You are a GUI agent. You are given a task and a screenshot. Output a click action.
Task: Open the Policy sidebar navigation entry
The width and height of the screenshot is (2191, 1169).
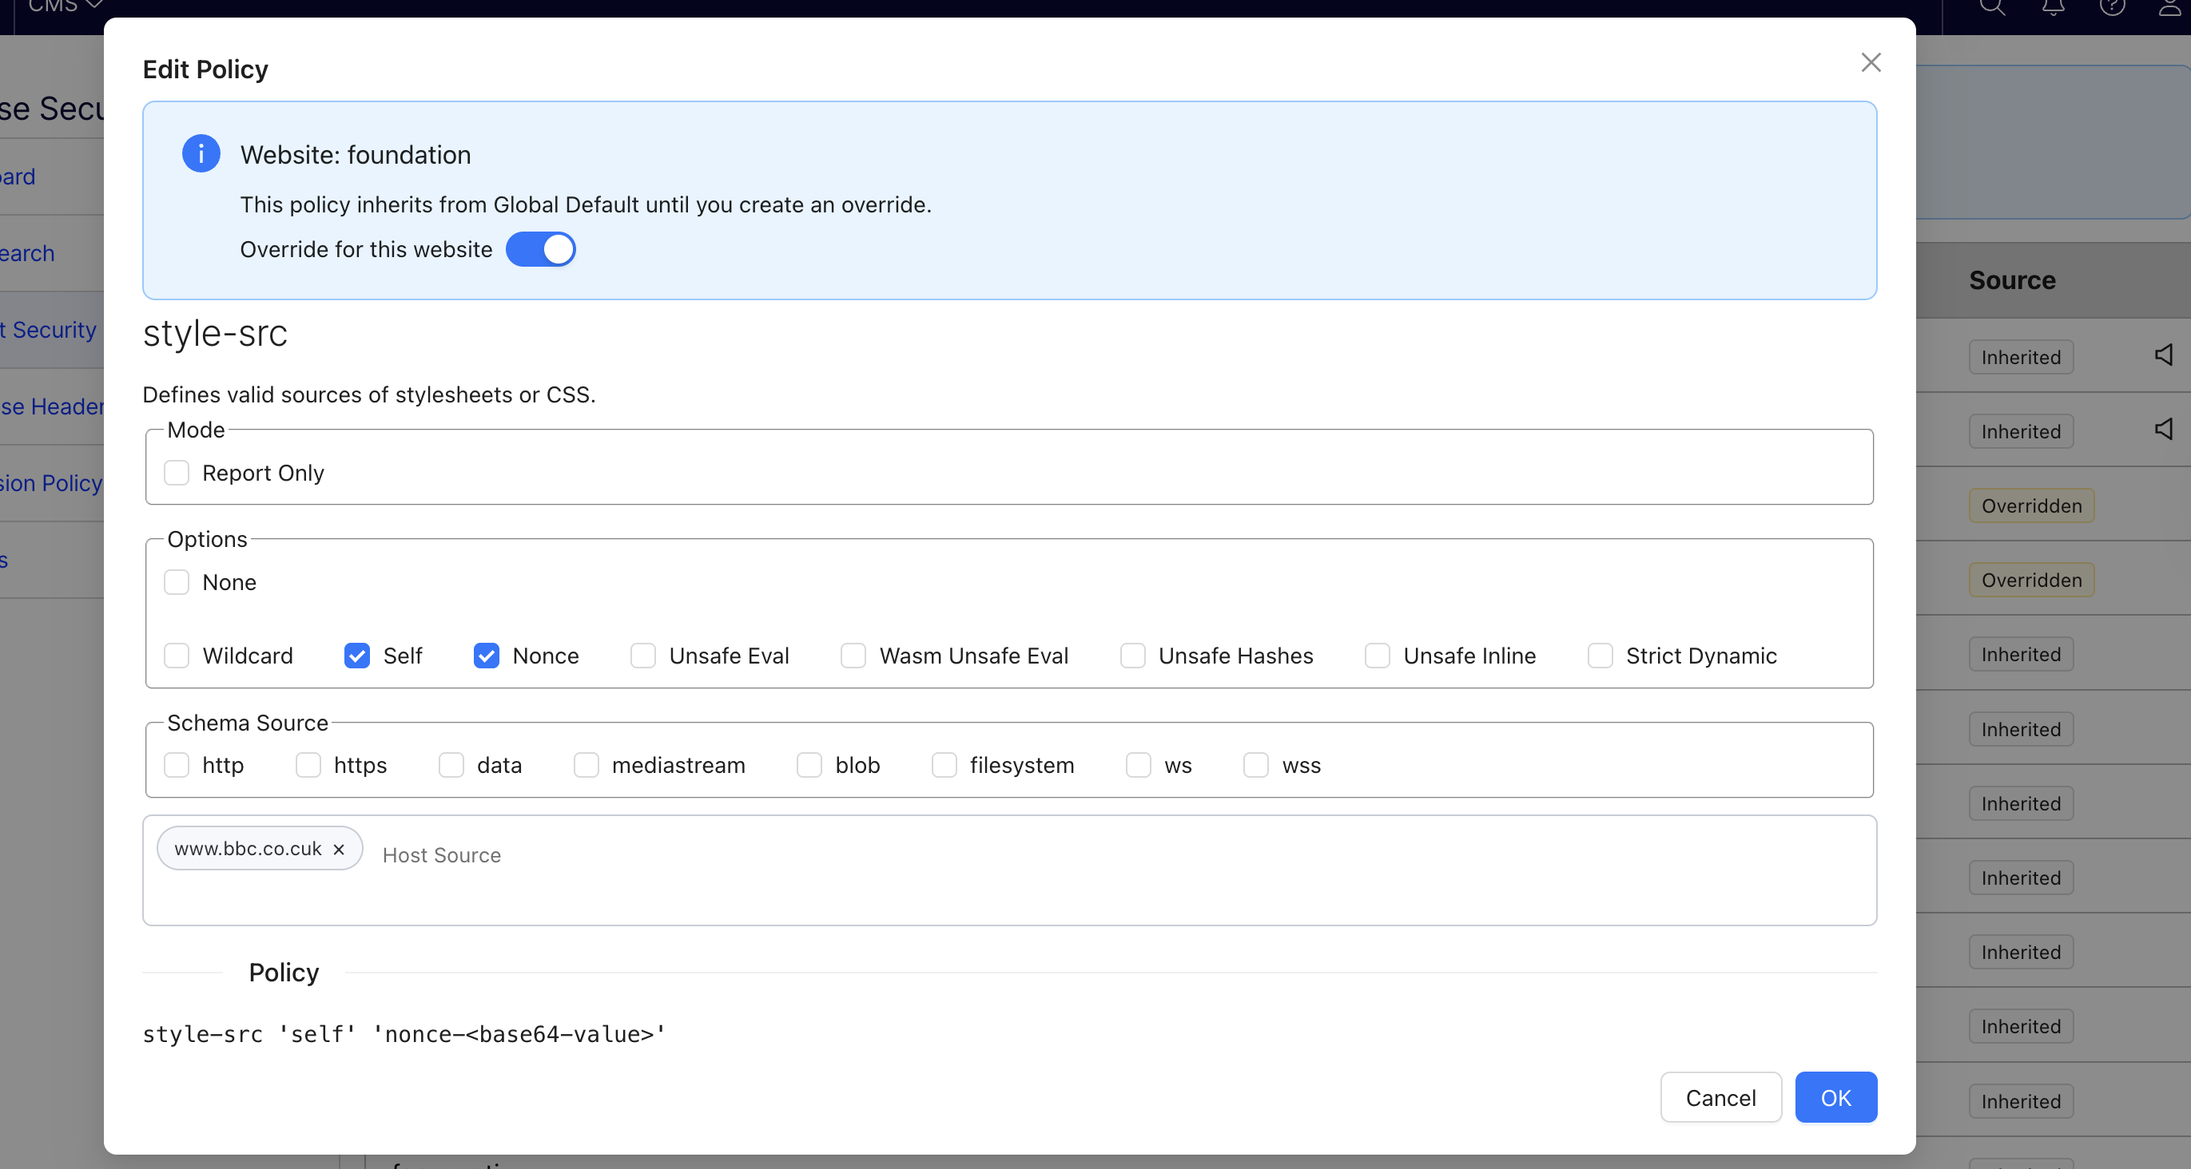[x=51, y=483]
